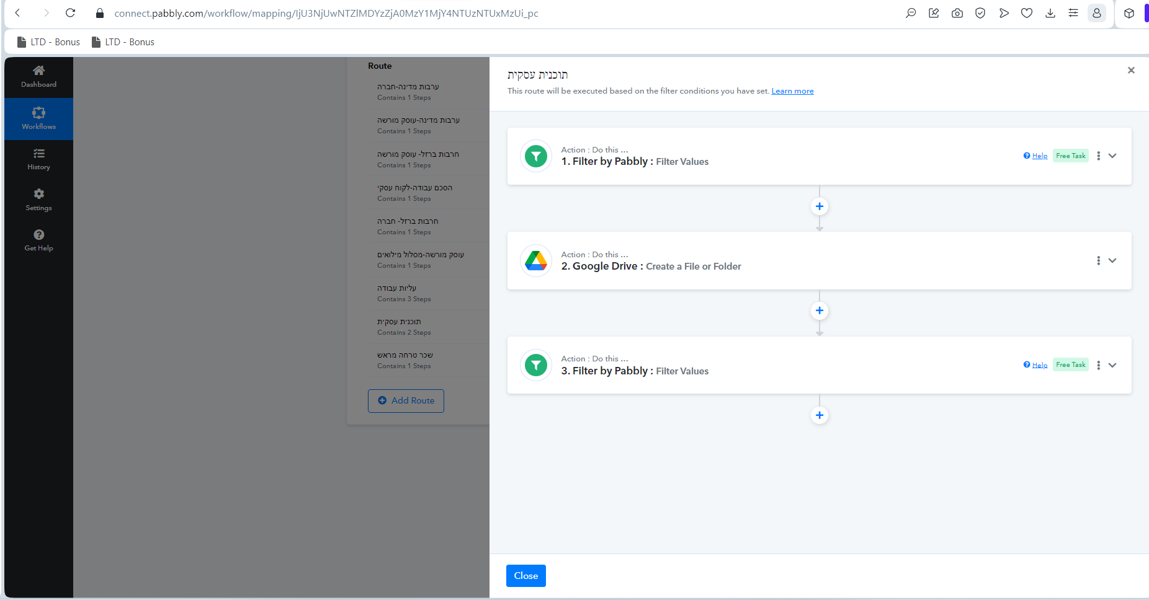Expand step 3 Filter by Pabbly chevron

tap(1112, 365)
